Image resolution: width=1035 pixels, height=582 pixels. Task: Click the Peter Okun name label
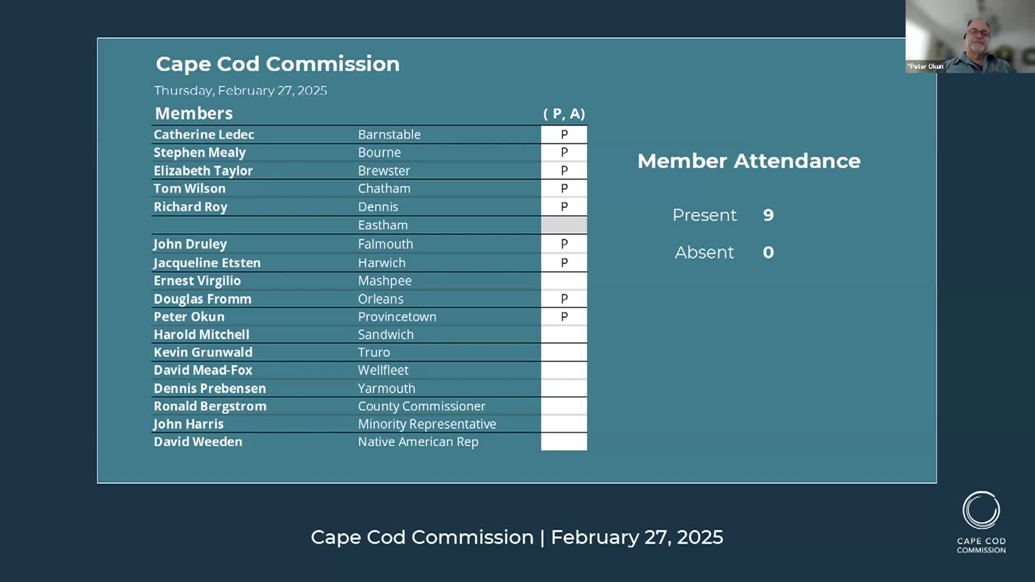click(x=926, y=66)
